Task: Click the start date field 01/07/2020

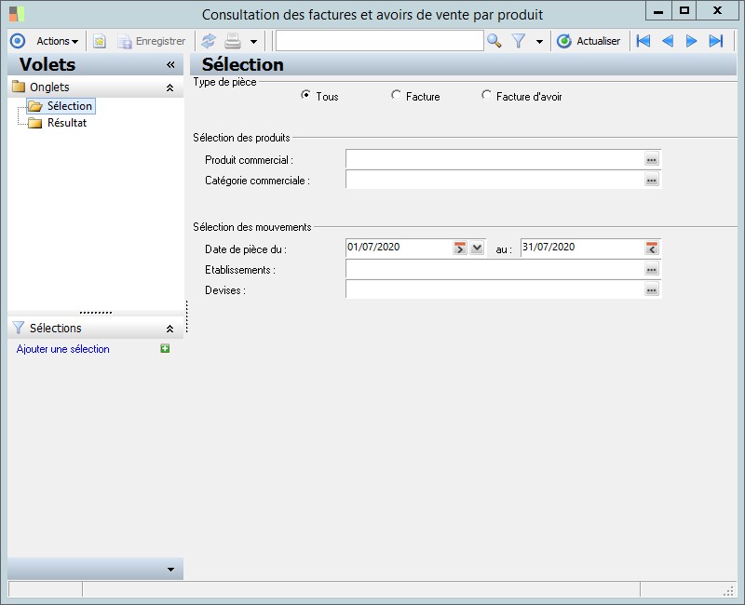Action: point(399,248)
